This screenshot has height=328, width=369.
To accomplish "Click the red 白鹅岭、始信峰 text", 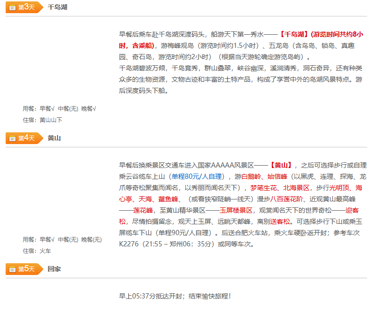I will tap(264, 177).
